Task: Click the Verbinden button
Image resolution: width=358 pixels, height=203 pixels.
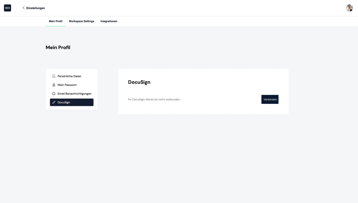Action: 270,99
